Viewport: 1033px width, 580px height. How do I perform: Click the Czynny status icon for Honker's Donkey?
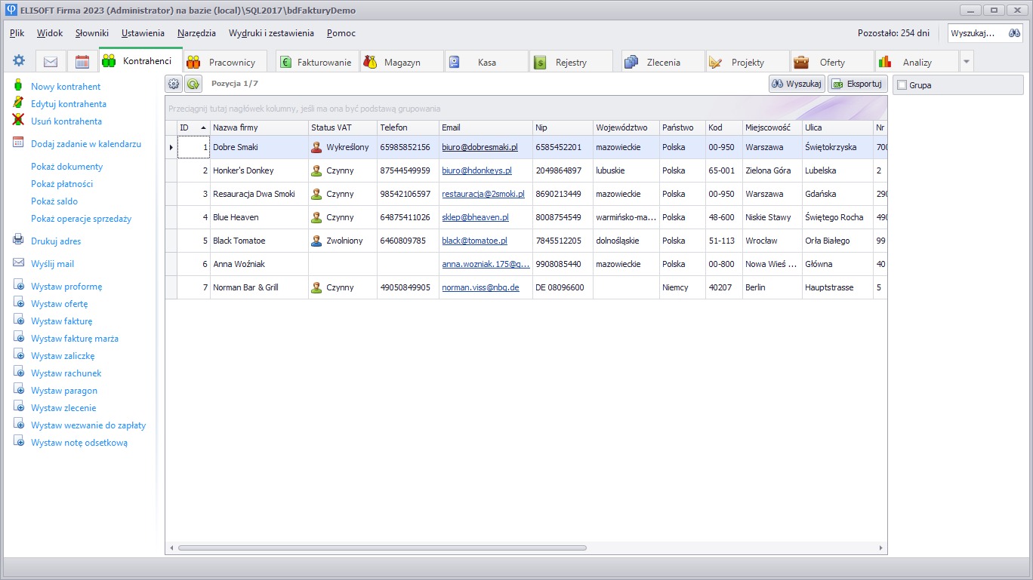(316, 170)
